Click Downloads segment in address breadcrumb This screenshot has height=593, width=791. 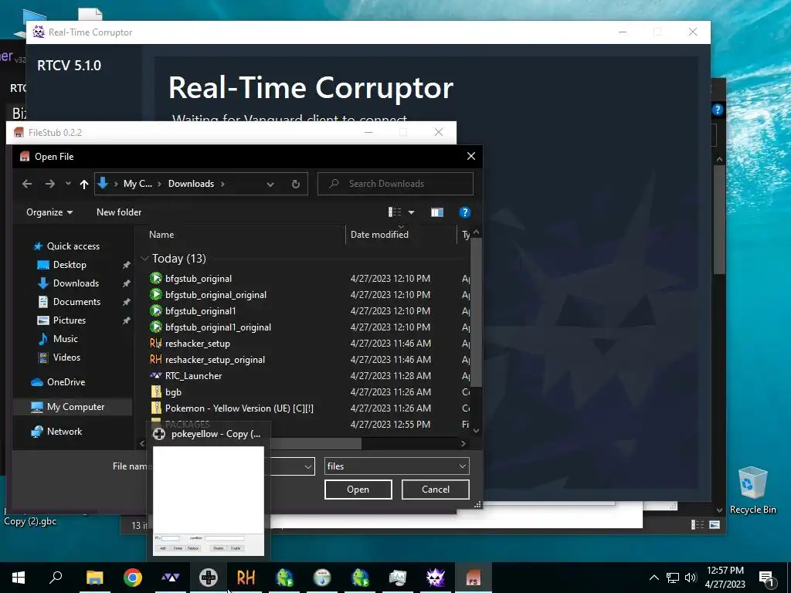[192, 184]
